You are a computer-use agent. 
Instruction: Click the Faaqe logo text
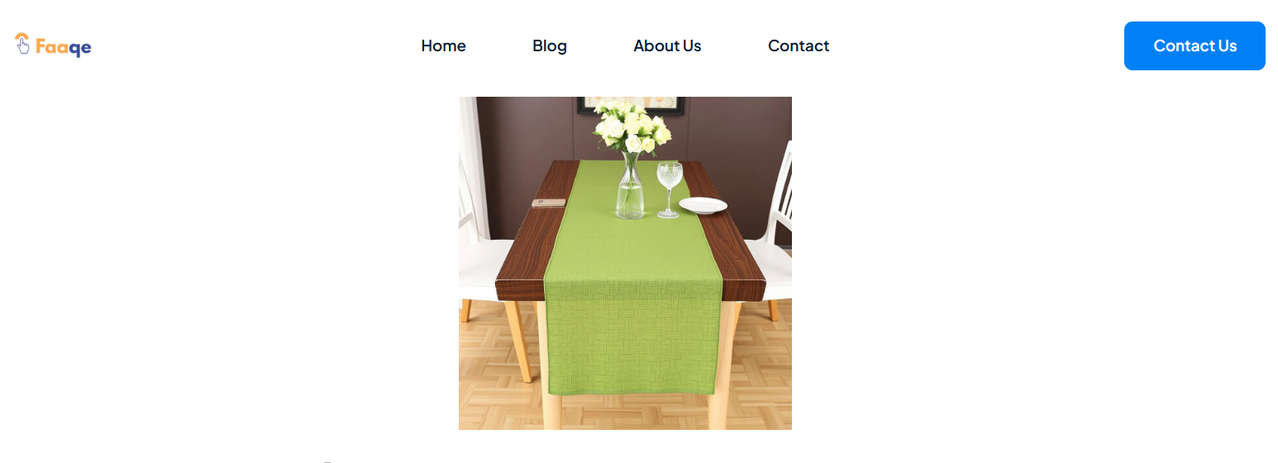click(64, 48)
